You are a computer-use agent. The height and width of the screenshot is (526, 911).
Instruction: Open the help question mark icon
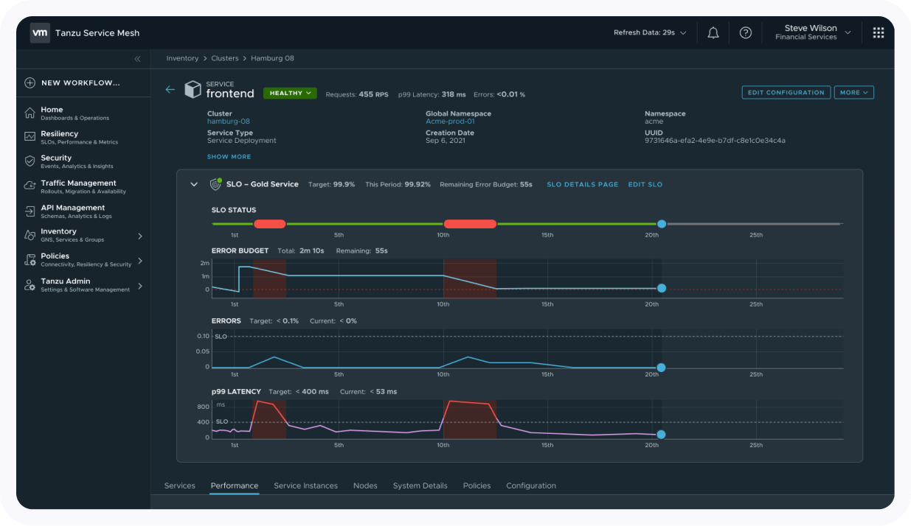[746, 32]
